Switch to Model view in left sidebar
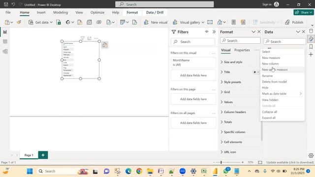 point(5,51)
